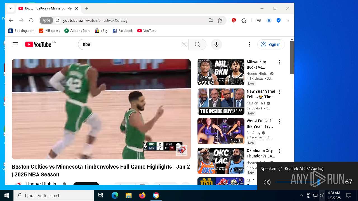This screenshot has width=358, height=201.
Task: Click the Speakers volume slider
Action: [308, 182]
